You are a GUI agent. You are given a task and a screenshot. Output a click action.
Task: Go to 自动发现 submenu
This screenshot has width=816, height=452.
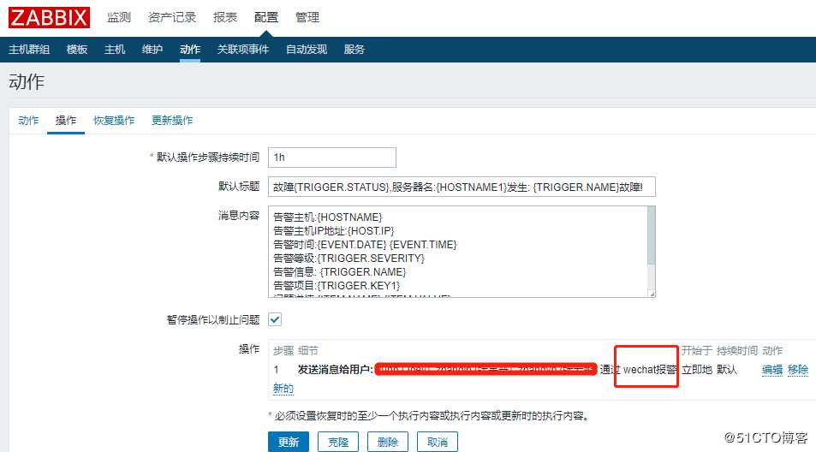coord(307,50)
